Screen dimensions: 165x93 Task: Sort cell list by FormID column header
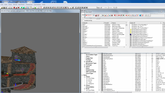point(108,23)
